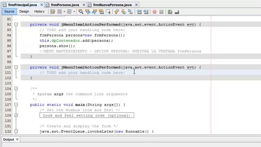Close the frmPersona.java tab

[x=84, y=5]
